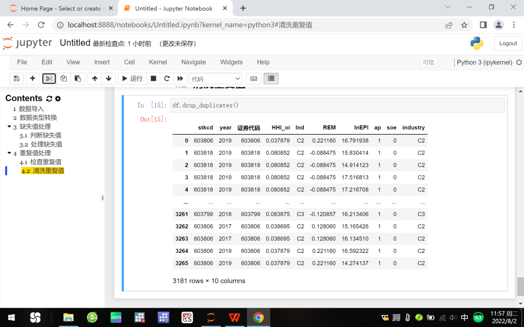524x327 pixels.
Task: Move the selected cell down
Action: (109, 78)
